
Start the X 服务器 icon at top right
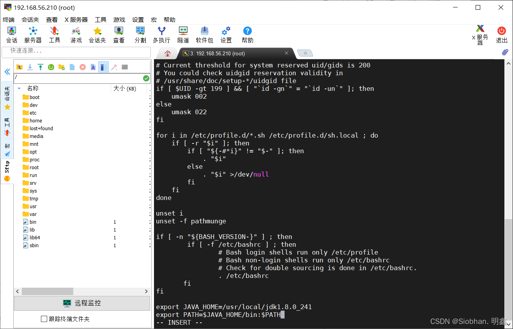click(480, 34)
